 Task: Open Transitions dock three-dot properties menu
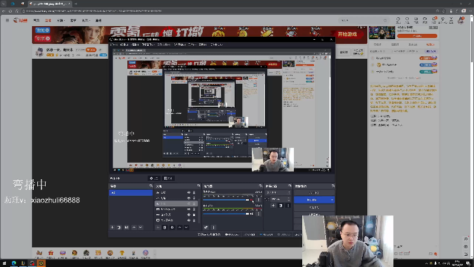click(288, 205)
